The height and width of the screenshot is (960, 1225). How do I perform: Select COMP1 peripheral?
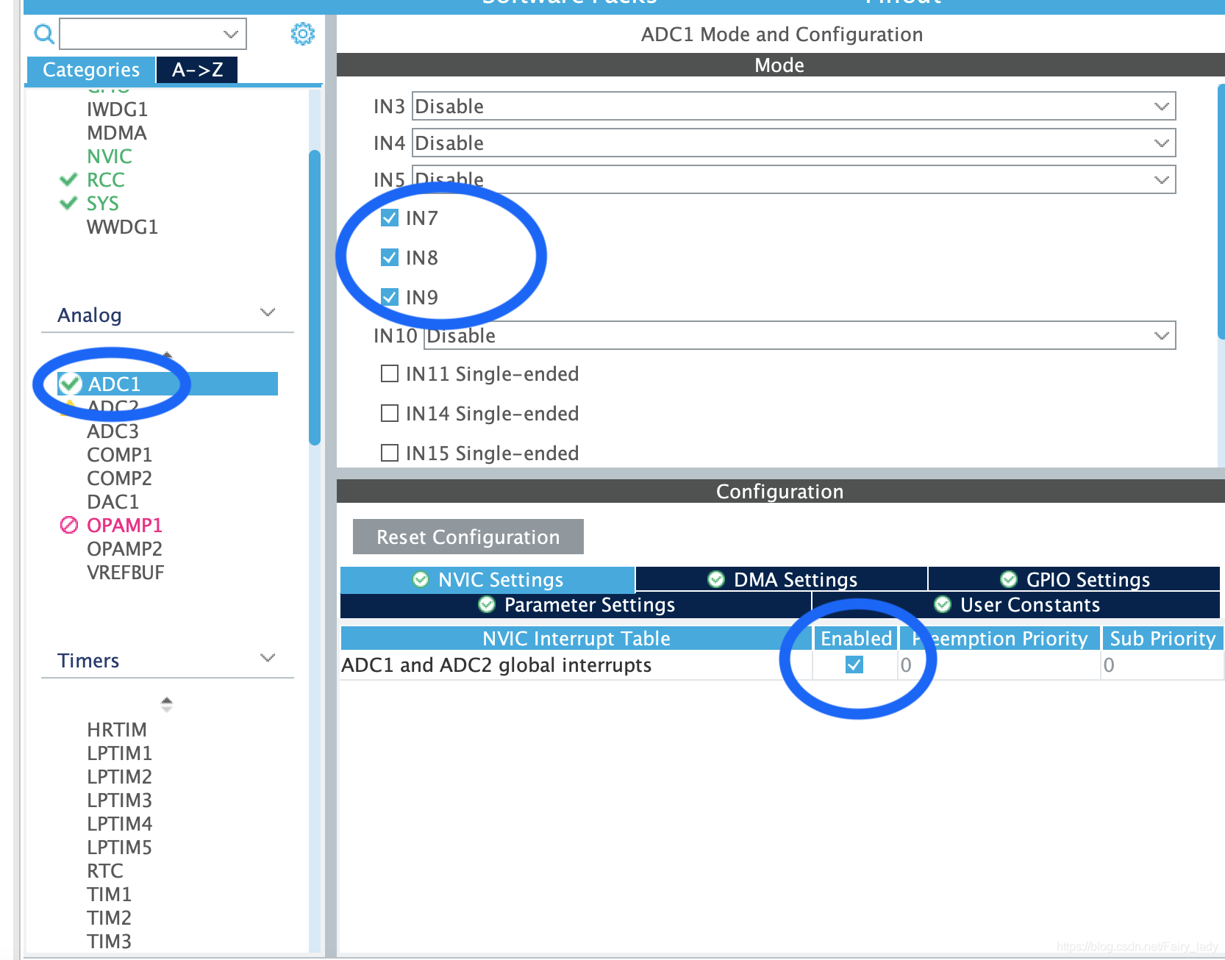pos(119,454)
